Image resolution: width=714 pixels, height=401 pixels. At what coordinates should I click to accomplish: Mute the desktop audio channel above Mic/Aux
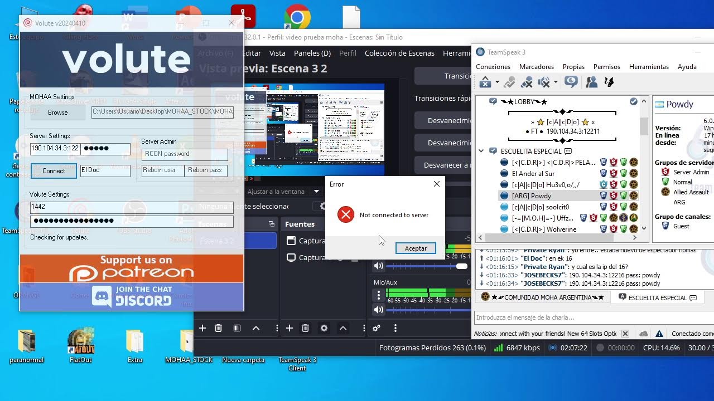tap(379, 266)
